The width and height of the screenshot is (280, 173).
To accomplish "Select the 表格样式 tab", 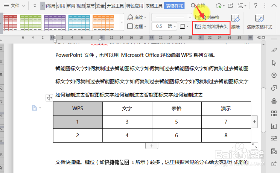I will point(174,6).
